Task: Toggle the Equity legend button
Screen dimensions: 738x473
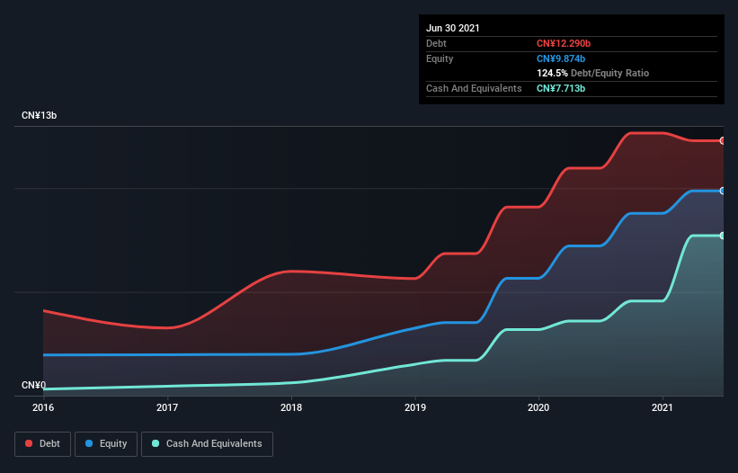Action: coord(106,444)
